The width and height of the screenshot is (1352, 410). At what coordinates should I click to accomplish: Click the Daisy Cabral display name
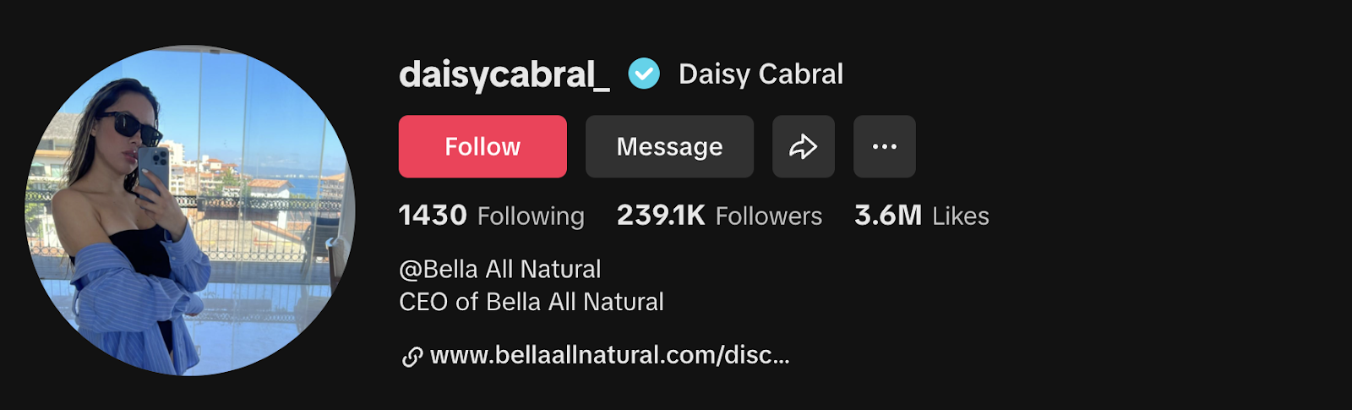760,74
